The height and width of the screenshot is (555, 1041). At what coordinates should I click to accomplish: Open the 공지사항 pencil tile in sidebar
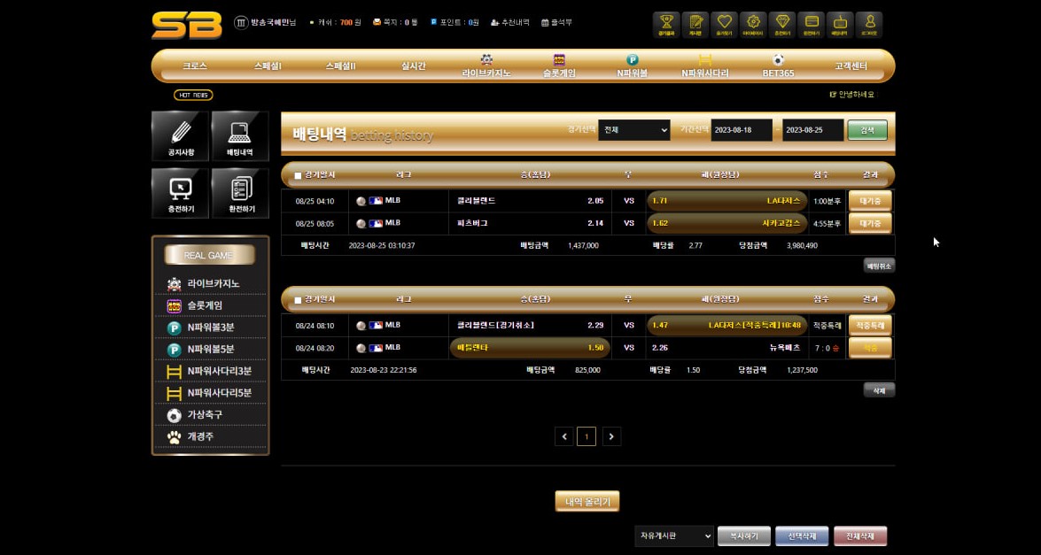[x=181, y=136]
